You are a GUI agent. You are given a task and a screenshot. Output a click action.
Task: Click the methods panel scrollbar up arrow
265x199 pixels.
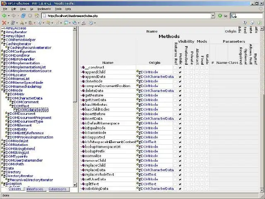262,29
